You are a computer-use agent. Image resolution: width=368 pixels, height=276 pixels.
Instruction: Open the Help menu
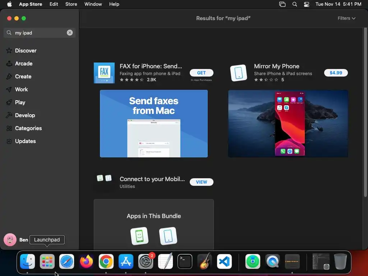pos(114,4)
